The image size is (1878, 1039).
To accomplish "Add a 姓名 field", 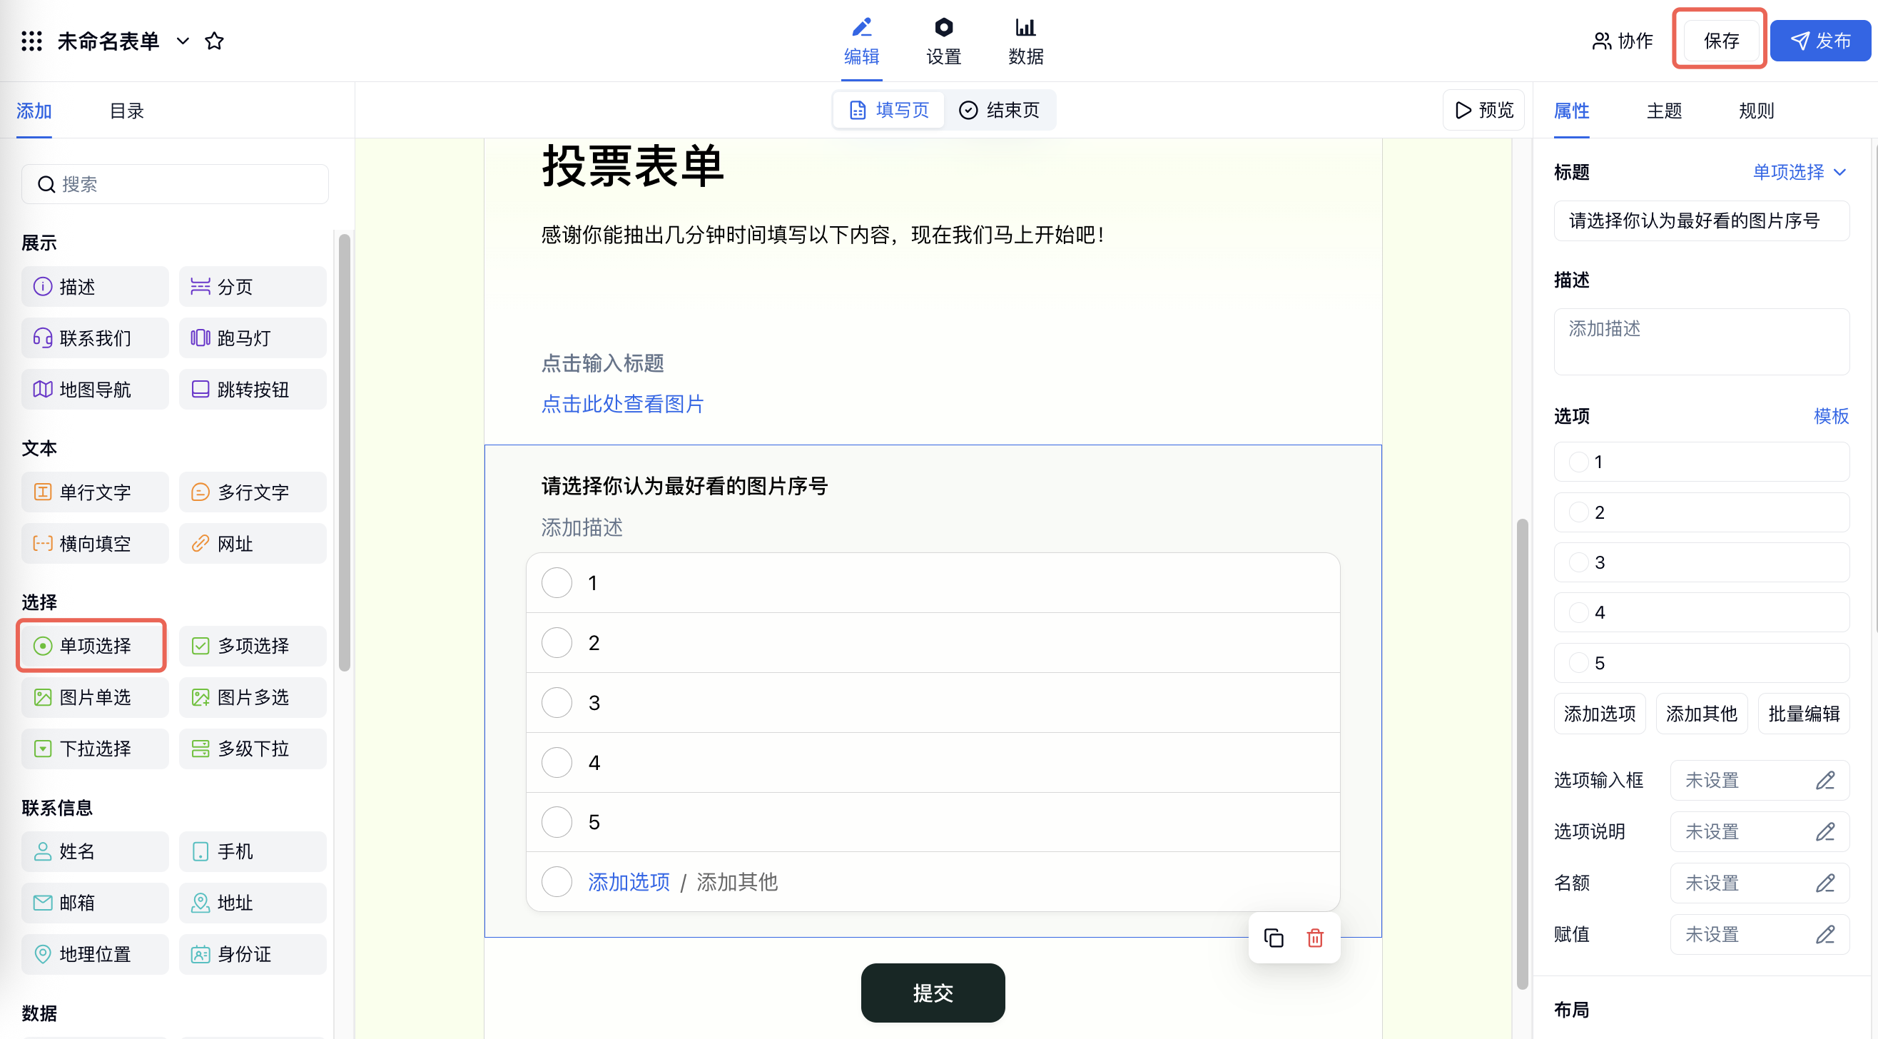I will [95, 851].
